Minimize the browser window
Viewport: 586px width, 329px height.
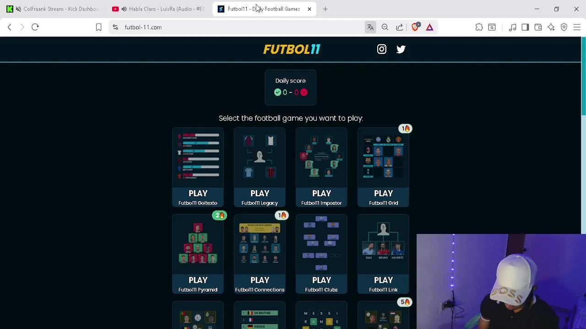(x=537, y=9)
